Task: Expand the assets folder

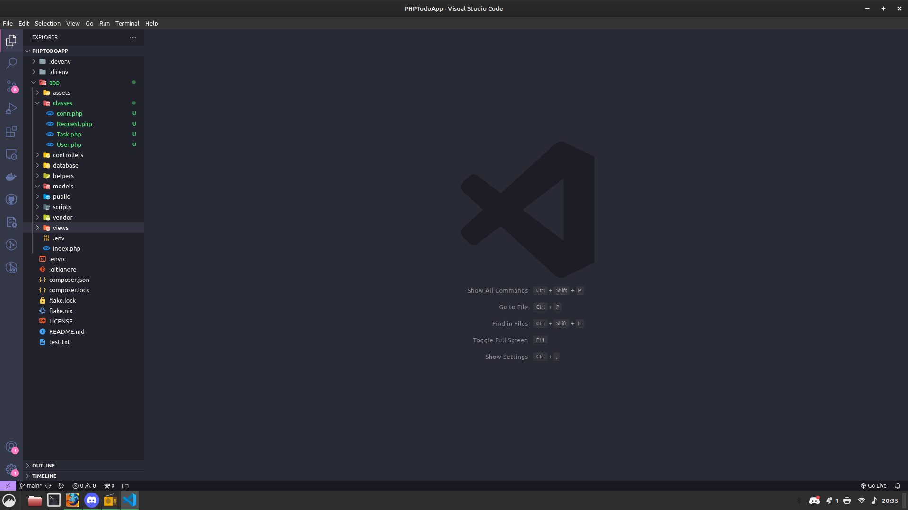Action: (83, 93)
